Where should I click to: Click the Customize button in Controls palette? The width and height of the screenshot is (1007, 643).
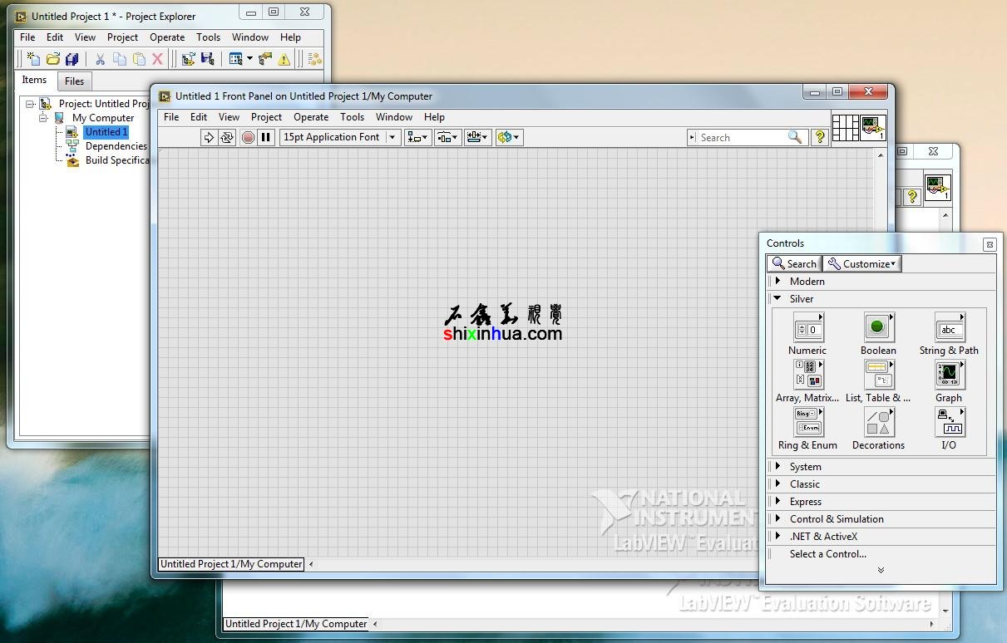pyautogui.click(x=862, y=264)
